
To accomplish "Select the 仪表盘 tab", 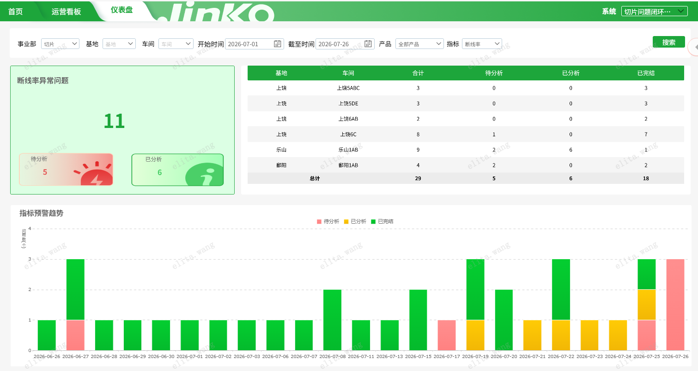I will (x=122, y=10).
